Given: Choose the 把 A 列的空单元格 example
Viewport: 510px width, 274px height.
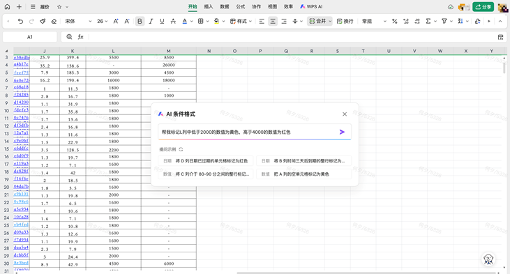Looking at the screenshot, I should click(303, 174).
